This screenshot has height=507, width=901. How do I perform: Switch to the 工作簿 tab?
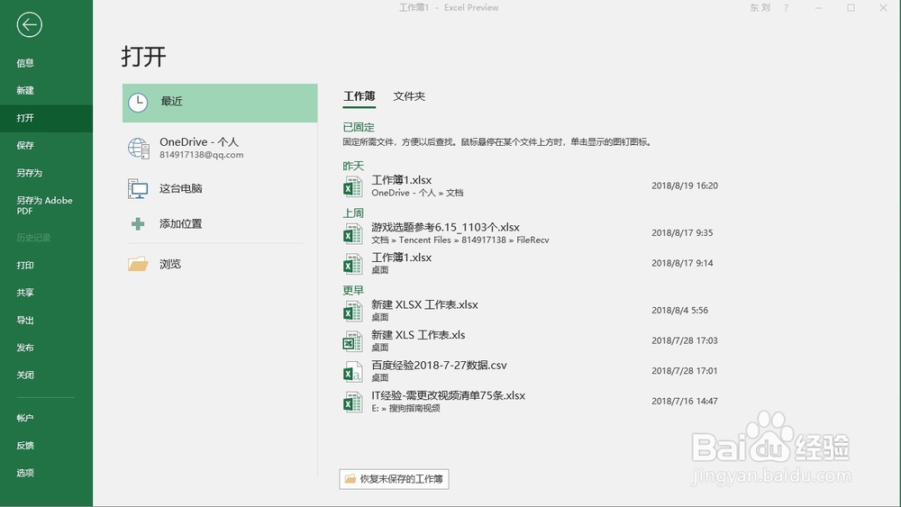click(359, 96)
